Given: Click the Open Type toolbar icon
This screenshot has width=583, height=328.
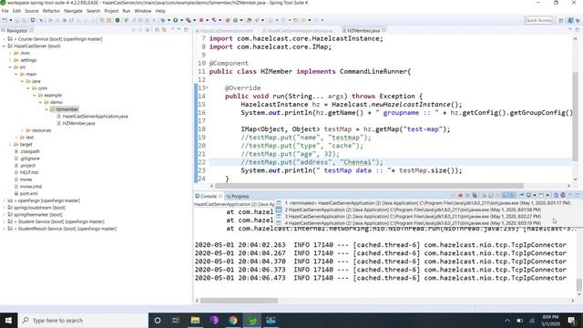Looking at the screenshot, I should pos(249,20).
